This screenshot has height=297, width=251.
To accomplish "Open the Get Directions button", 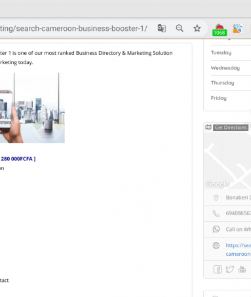I will pos(231,128).
